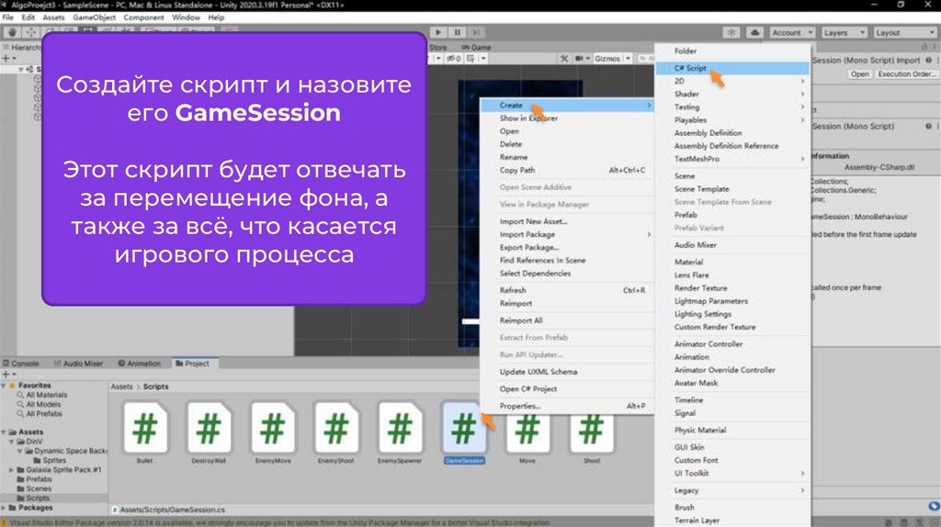Screen dimensions: 941x527
Task: Click Assets in the Project breadcrumb
Action: 122,387
